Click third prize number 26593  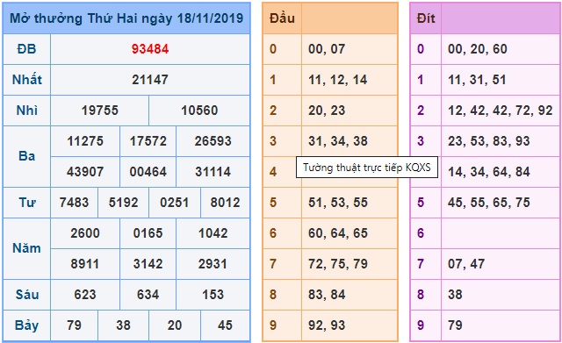[213, 141]
